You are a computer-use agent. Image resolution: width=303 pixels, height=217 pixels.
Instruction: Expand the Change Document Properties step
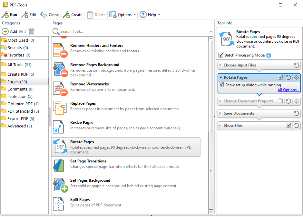[x=220, y=101]
